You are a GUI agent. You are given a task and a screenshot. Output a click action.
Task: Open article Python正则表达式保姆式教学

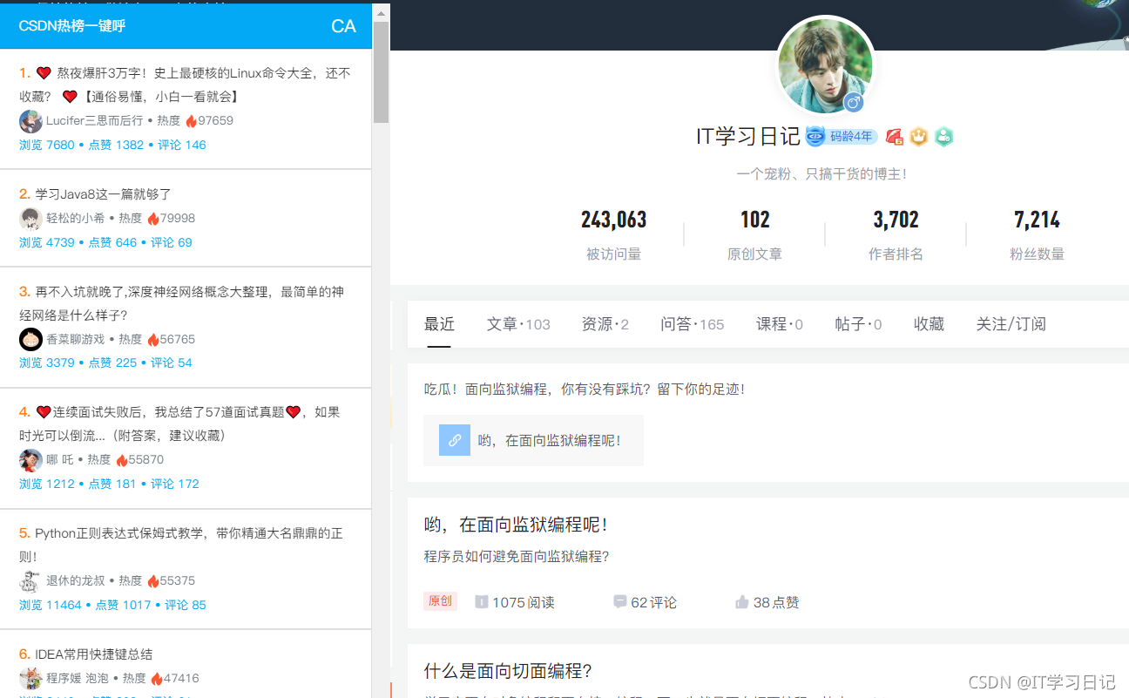(179, 545)
